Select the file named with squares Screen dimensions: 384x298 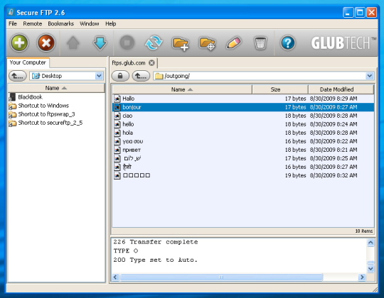click(243, 176)
